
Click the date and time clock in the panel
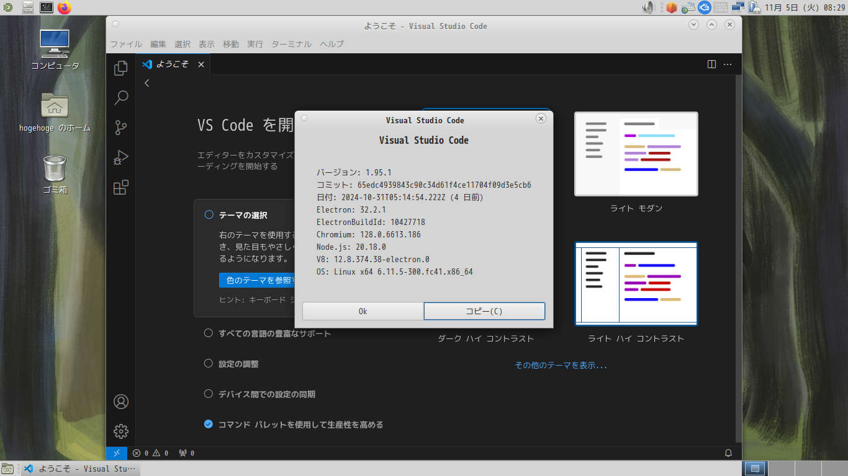(805, 7)
